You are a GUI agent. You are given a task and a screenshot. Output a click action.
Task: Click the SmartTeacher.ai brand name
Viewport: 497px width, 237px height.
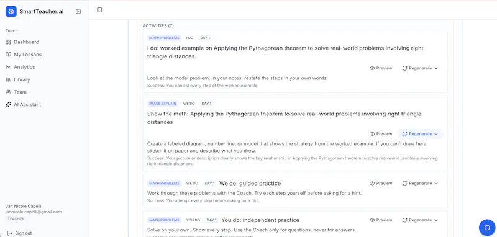pyautogui.click(x=41, y=11)
